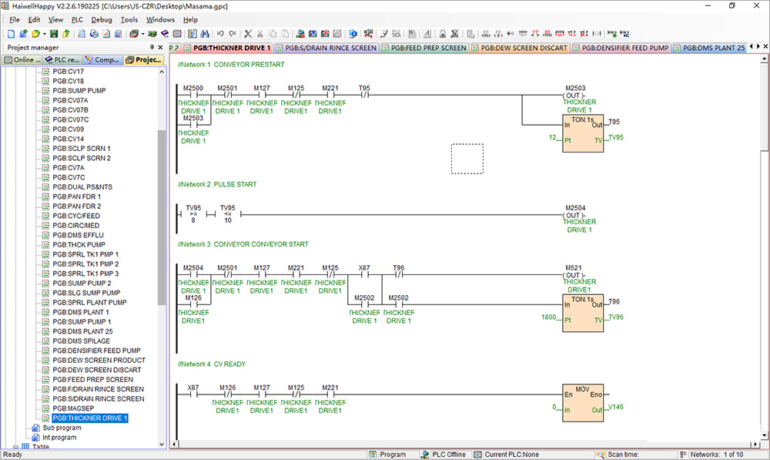Click the |O| coil instruction icon
This screenshot has height=460, width=770.
pyautogui.click(x=597, y=33)
